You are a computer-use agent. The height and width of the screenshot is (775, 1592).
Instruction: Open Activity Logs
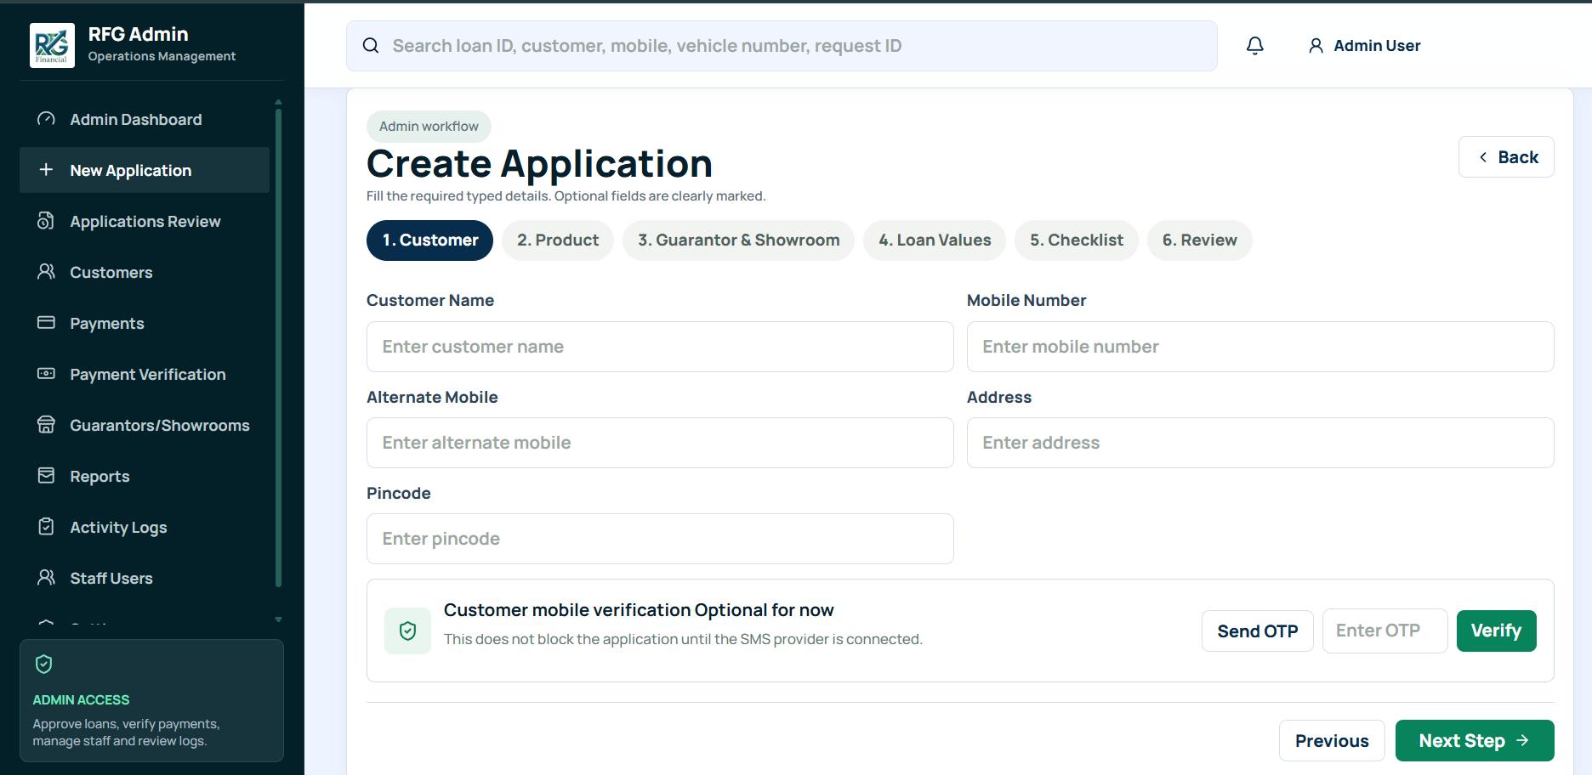[145, 527]
